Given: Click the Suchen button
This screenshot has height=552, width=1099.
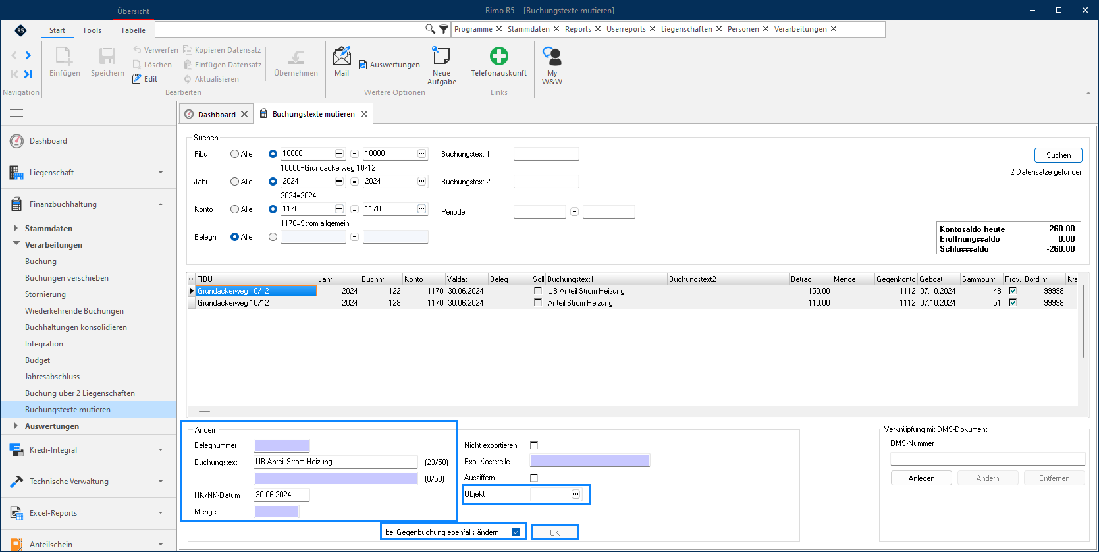Looking at the screenshot, I should point(1058,155).
